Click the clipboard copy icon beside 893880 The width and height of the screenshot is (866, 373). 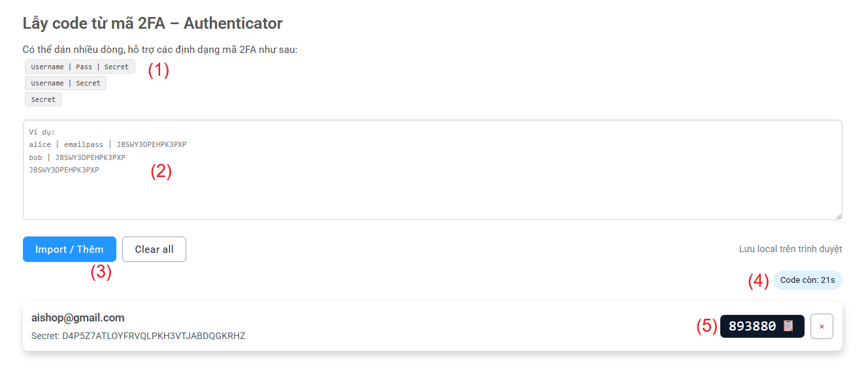pos(788,326)
